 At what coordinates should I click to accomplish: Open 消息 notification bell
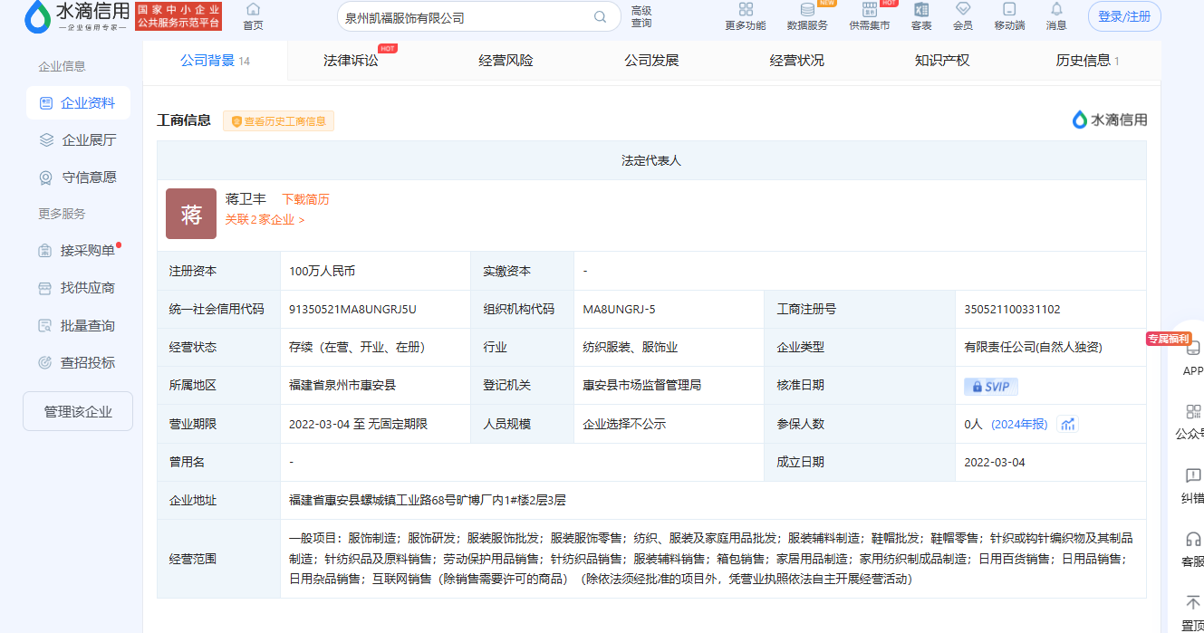click(1056, 9)
